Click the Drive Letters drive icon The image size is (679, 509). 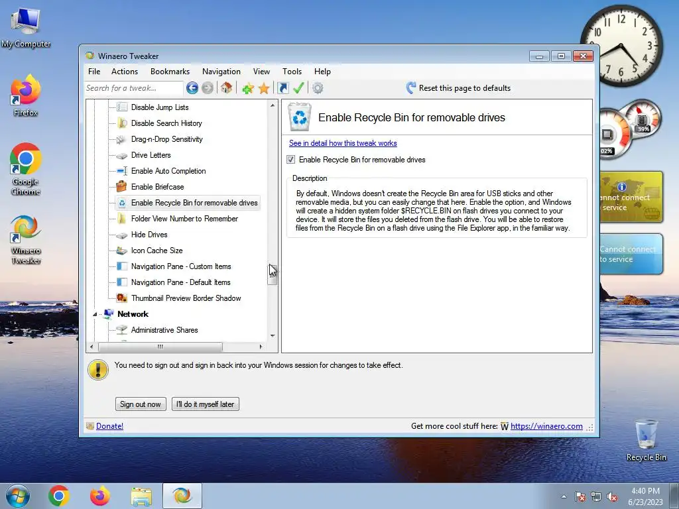(122, 155)
